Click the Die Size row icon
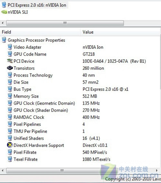 click(x=10, y=82)
